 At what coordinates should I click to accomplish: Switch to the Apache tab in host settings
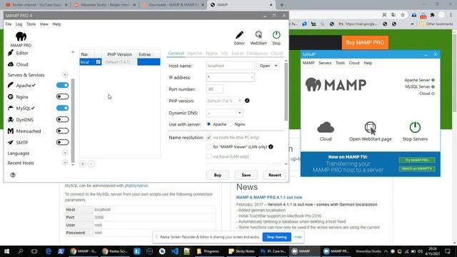[194, 53]
